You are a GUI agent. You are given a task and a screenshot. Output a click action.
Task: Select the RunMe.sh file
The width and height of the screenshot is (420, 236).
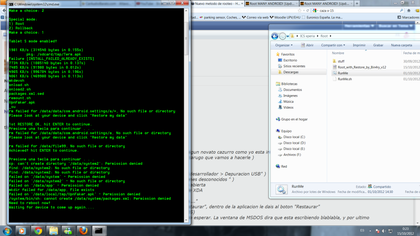[x=345, y=79]
